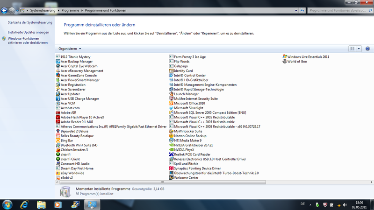Click the eBay Worldwide icon

click(58, 173)
